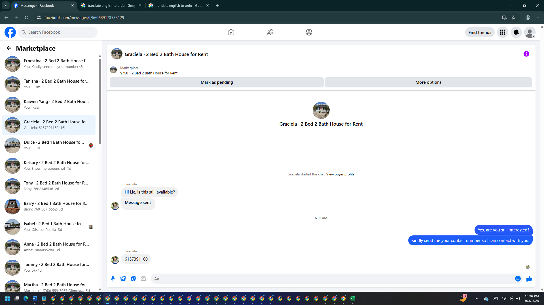Open the $750 - 2 Bed 2 Bath listing link
Screen dimensions: 544x305
tap(149, 73)
